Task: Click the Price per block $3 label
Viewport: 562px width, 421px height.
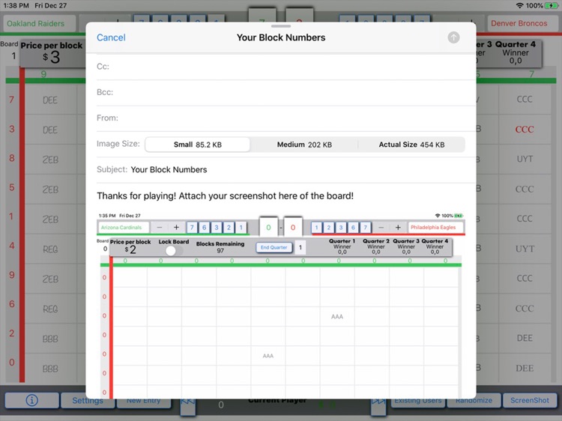Action: point(52,52)
